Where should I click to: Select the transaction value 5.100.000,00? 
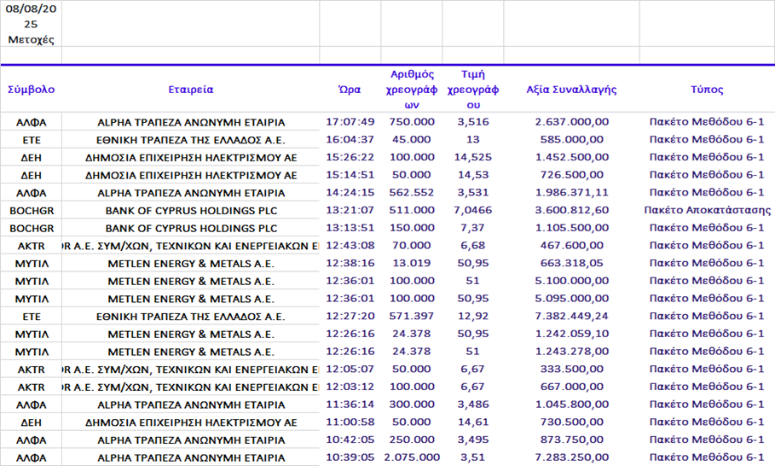click(570, 281)
